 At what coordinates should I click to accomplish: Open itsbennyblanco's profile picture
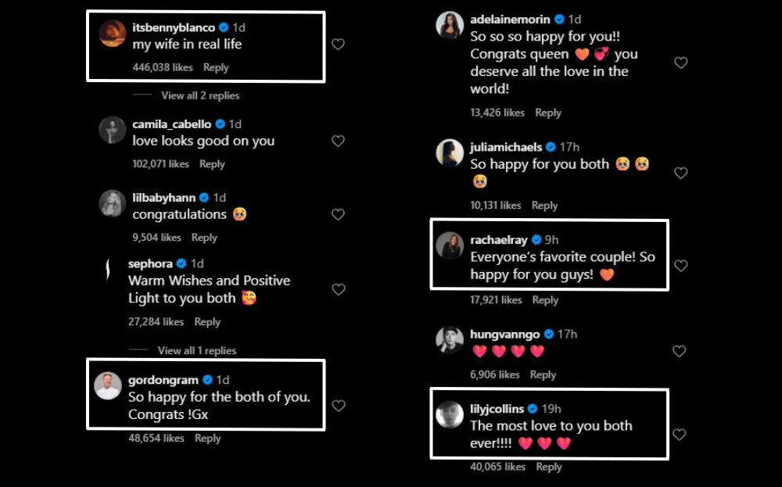pos(113,34)
